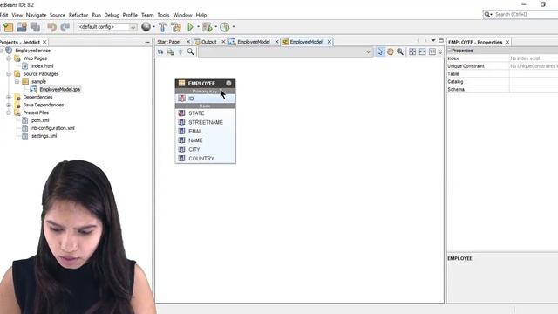Open the default config combo box
Image resolution: width=558 pixels, height=314 pixels.
click(107, 27)
